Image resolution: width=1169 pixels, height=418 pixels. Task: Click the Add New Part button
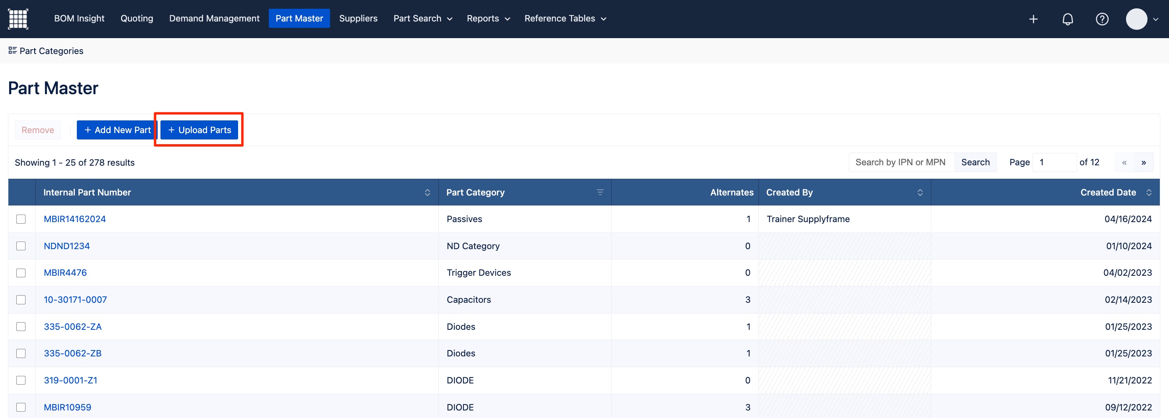tap(117, 130)
